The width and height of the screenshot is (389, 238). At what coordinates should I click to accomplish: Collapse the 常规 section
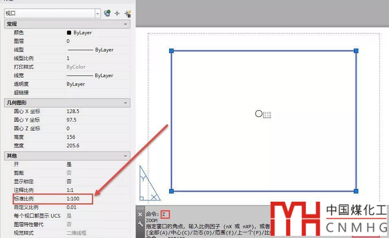125,24
